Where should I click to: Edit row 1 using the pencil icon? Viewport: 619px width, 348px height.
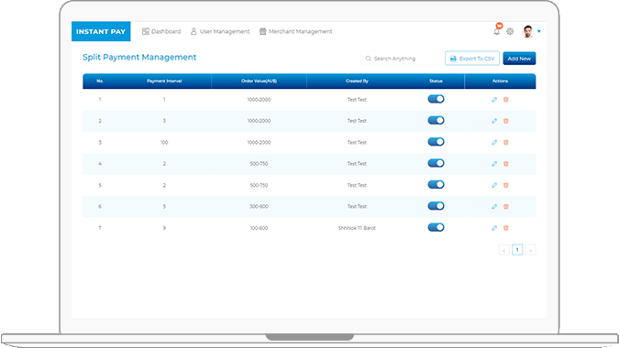coord(494,100)
